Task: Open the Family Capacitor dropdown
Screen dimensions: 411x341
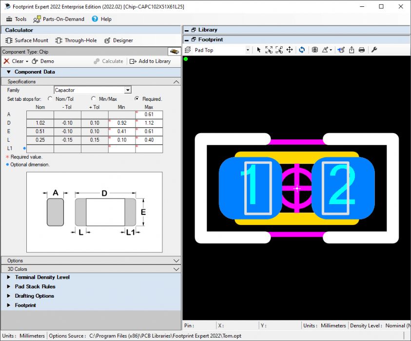Action: [127, 90]
